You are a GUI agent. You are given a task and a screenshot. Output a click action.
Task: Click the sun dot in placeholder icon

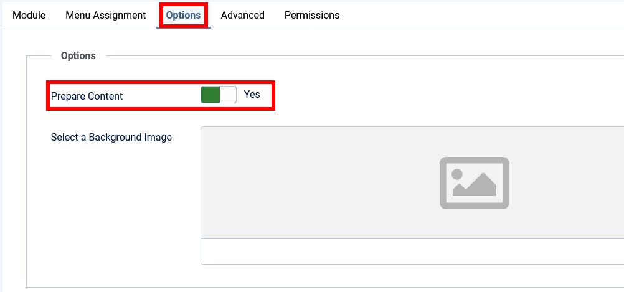tap(458, 174)
